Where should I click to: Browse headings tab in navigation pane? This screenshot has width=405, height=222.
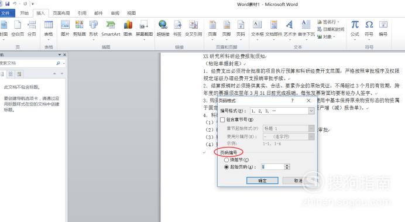2,74
